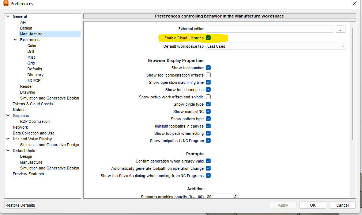
Task: Select API under General
Action: [x=23, y=22]
